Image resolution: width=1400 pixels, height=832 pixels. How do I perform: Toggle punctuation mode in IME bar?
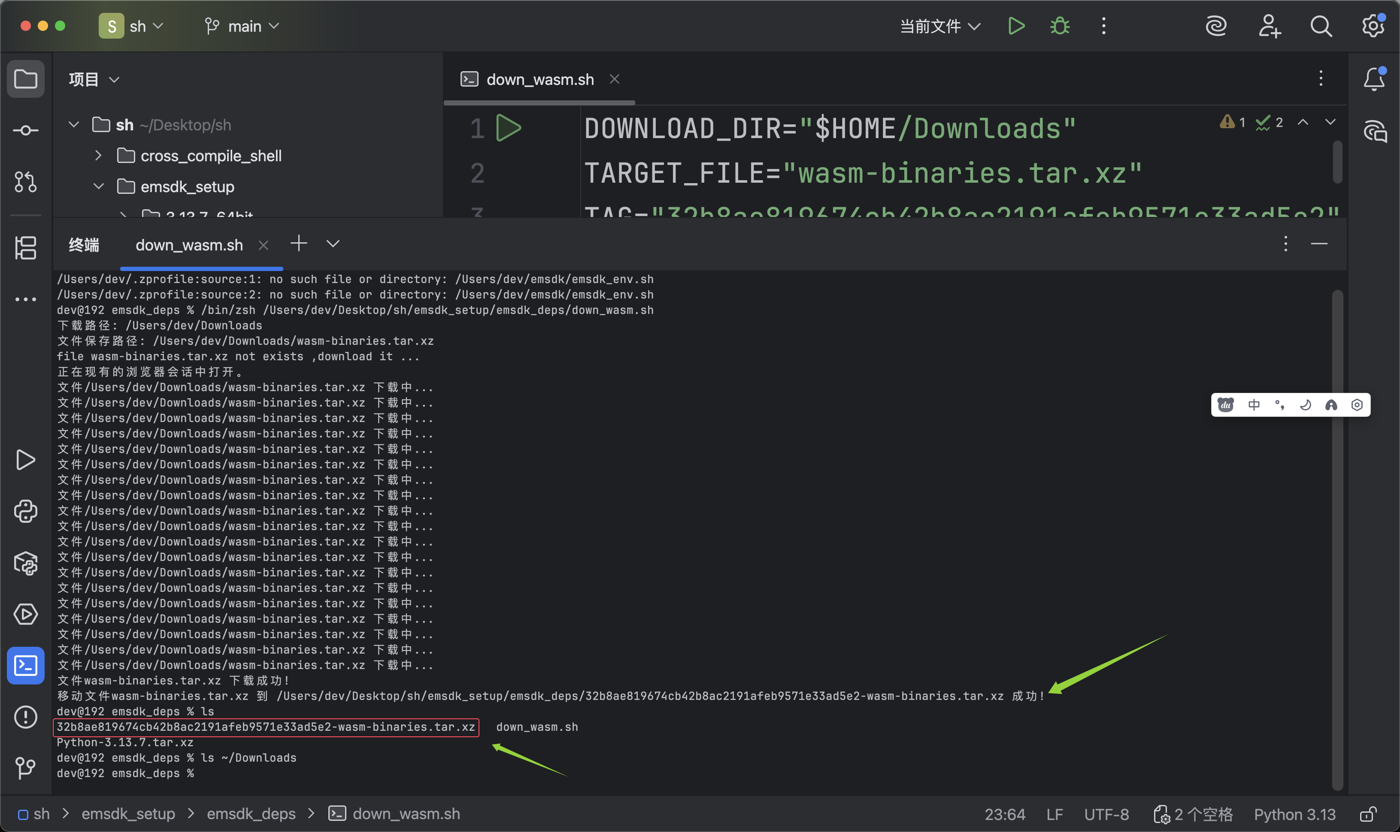pyautogui.click(x=1279, y=405)
